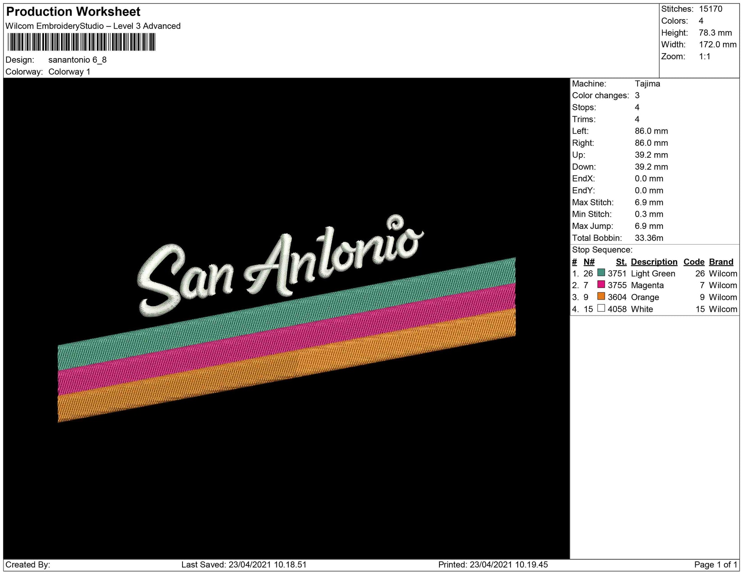Click the Code column header
The height and width of the screenshot is (572, 743).
(x=694, y=262)
